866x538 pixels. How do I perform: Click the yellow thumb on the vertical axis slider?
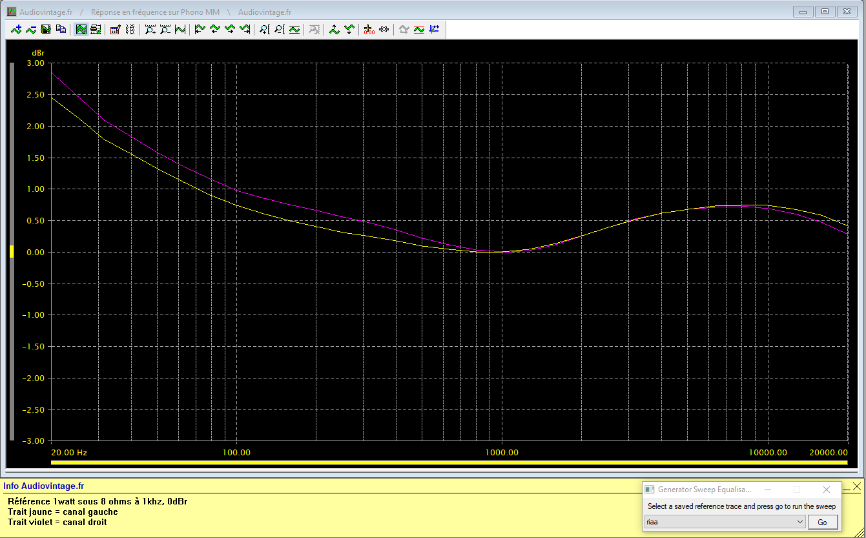[12, 252]
